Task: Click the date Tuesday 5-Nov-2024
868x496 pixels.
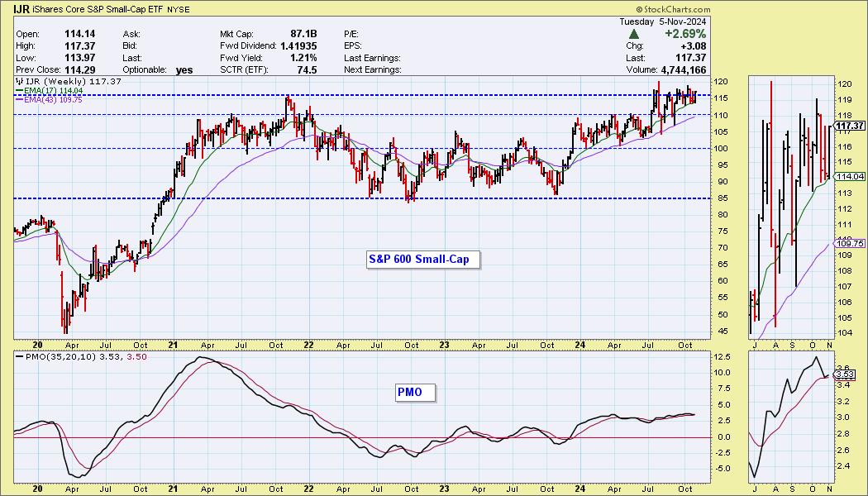Action: (x=664, y=22)
